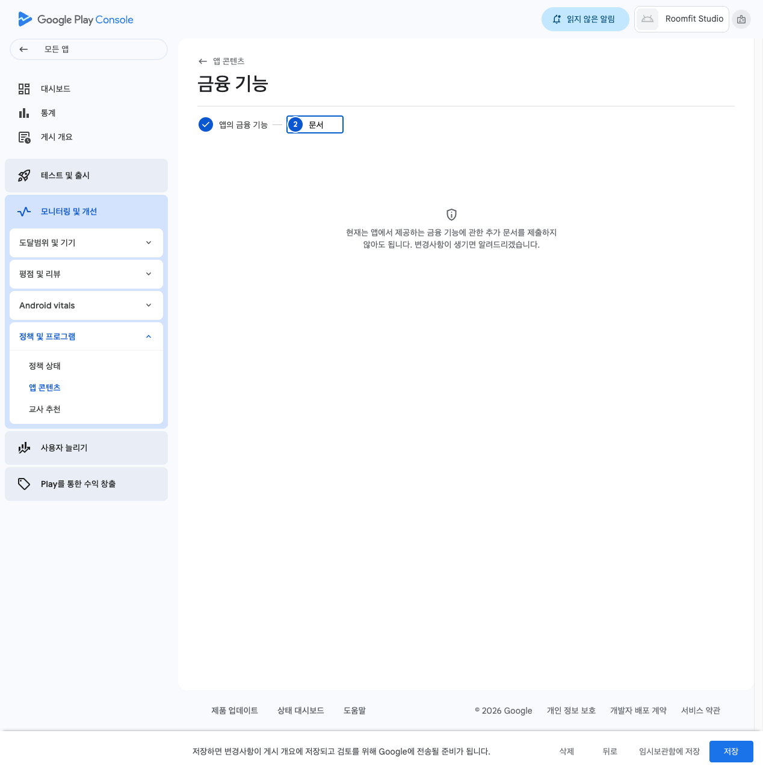Click 임시보관함에 저장 button

(x=669, y=752)
